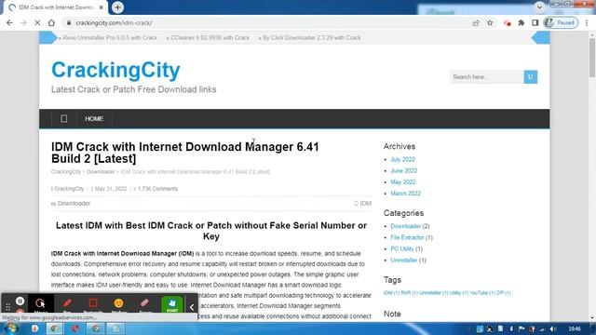Open the IDM tag next to post meta
596x335 pixels.
(366, 204)
